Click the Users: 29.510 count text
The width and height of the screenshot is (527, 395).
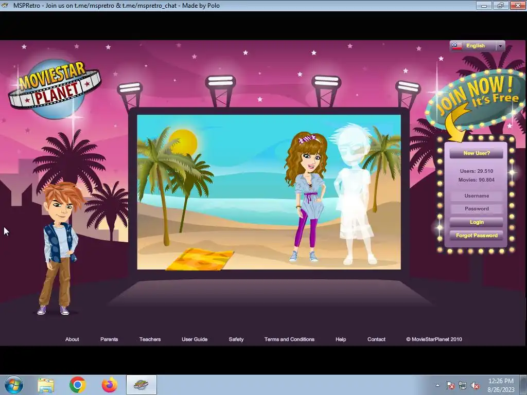click(476, 171)
